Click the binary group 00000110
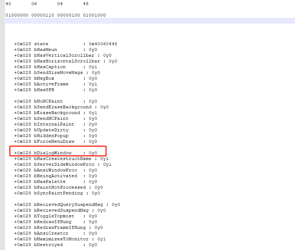 [43, 15]
